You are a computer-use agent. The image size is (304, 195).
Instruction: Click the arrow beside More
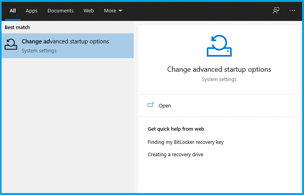pyautogui.click(x=120, y=11)
